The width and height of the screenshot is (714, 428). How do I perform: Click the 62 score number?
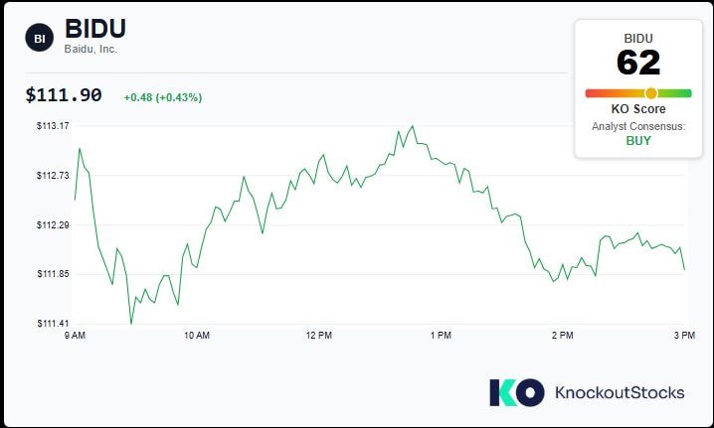click(638, 63)
